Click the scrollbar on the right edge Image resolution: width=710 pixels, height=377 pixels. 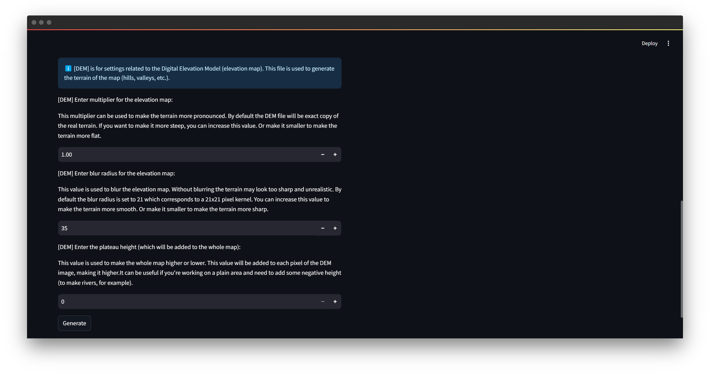tap(681, 259)
